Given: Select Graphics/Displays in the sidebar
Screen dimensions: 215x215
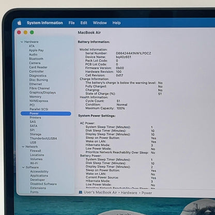Looking at the screenshot, I should tap(42, 93).
